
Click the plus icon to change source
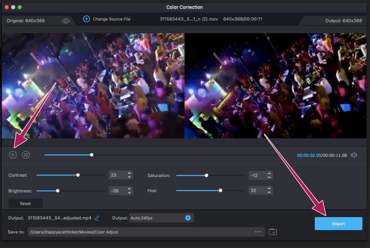[x=86, y=19]
